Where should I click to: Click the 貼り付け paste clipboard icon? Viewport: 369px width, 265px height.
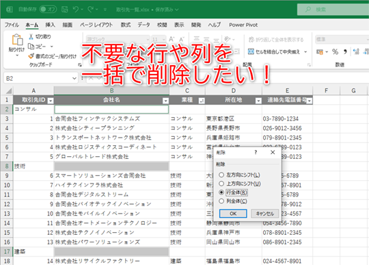[17, 39]
